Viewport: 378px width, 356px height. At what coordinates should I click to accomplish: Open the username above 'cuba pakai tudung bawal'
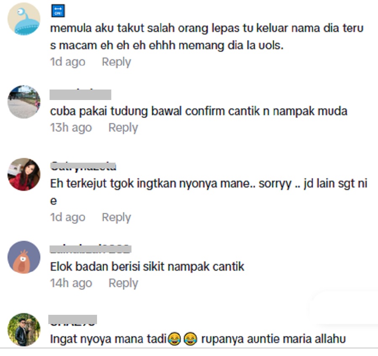tap(80, 94)
